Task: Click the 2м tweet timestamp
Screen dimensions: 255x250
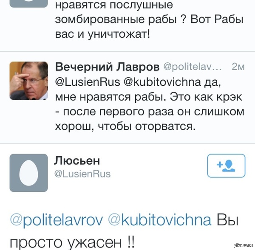Action: (x=238, y=67)
